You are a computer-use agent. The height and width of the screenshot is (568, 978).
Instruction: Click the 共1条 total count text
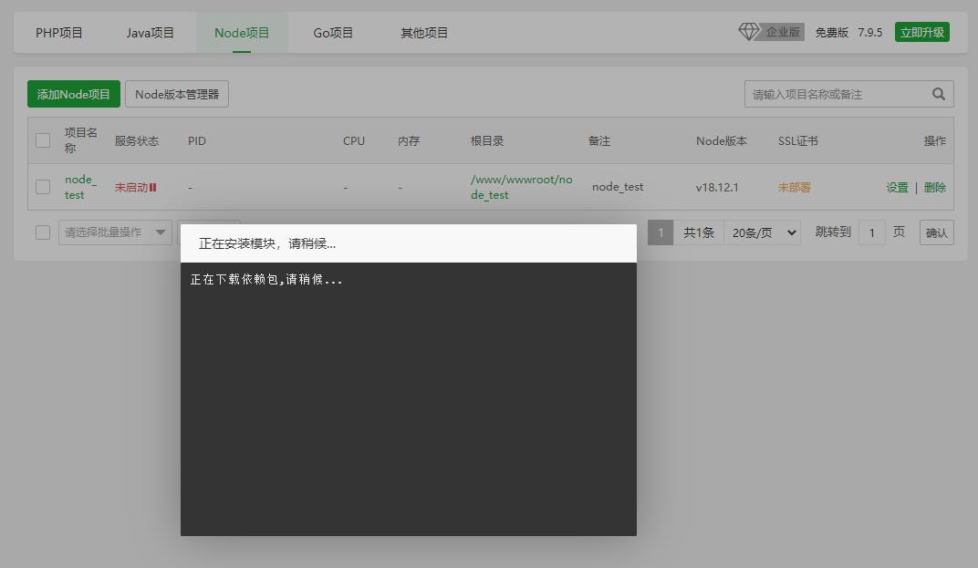coord(699,232)
